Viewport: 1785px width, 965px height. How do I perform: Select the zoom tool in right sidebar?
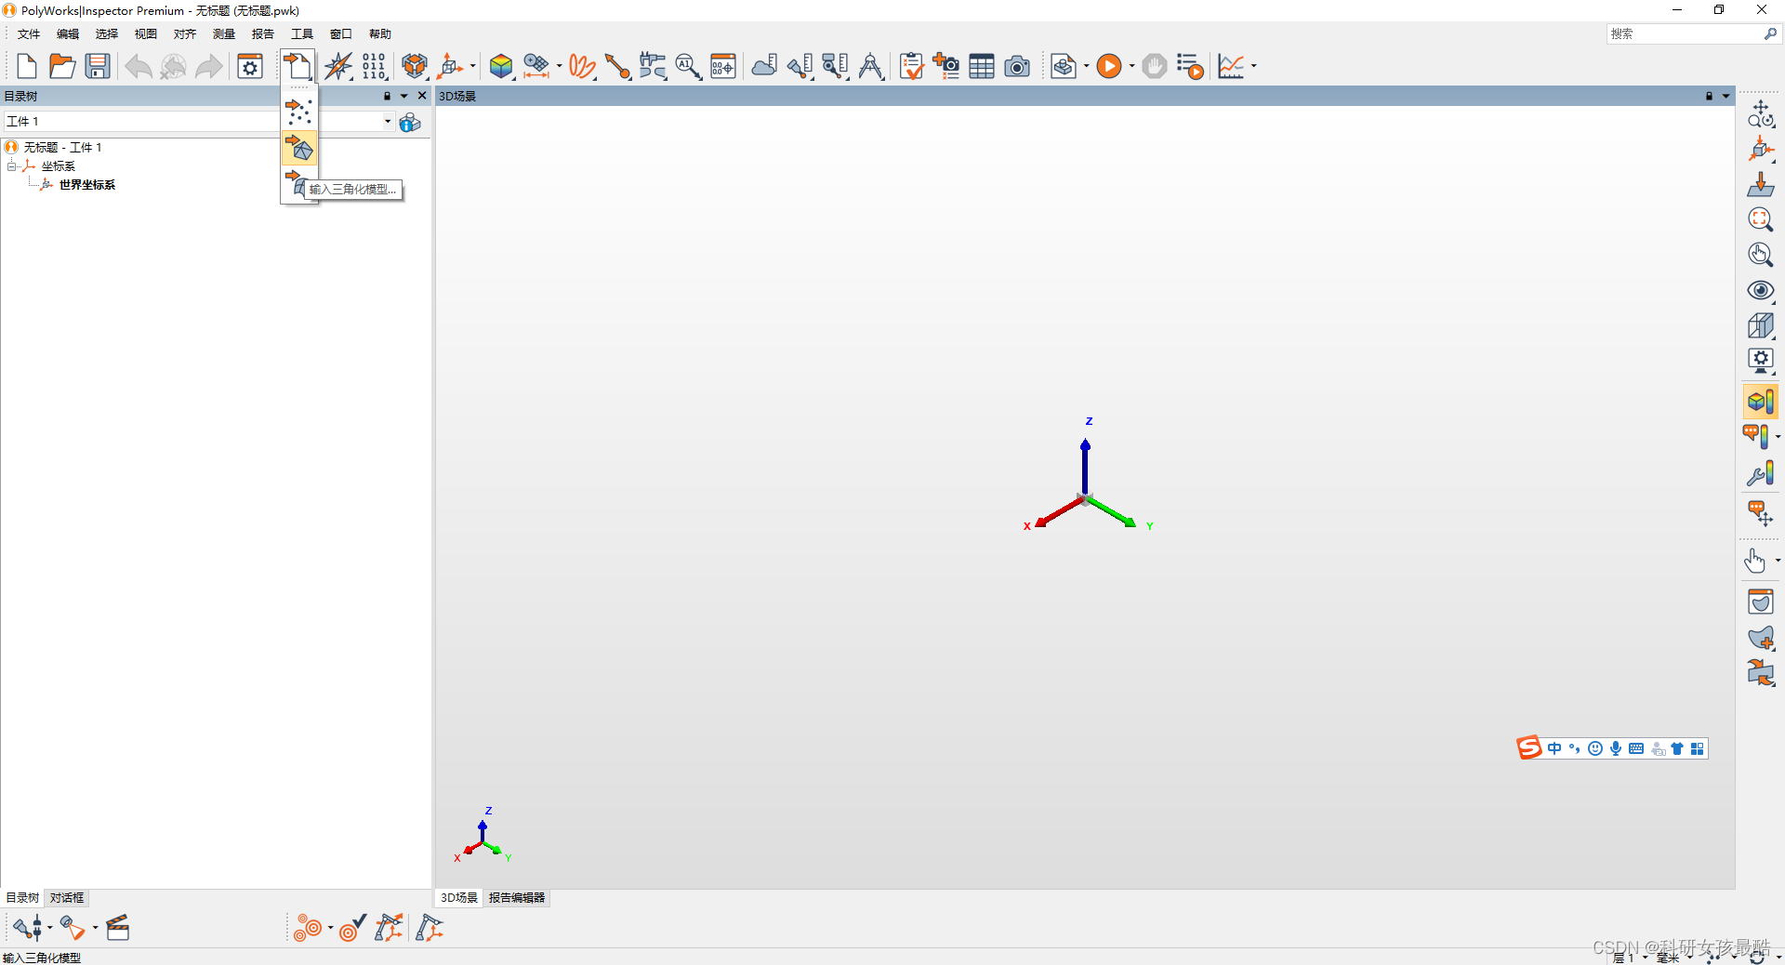pos(1760,219)
